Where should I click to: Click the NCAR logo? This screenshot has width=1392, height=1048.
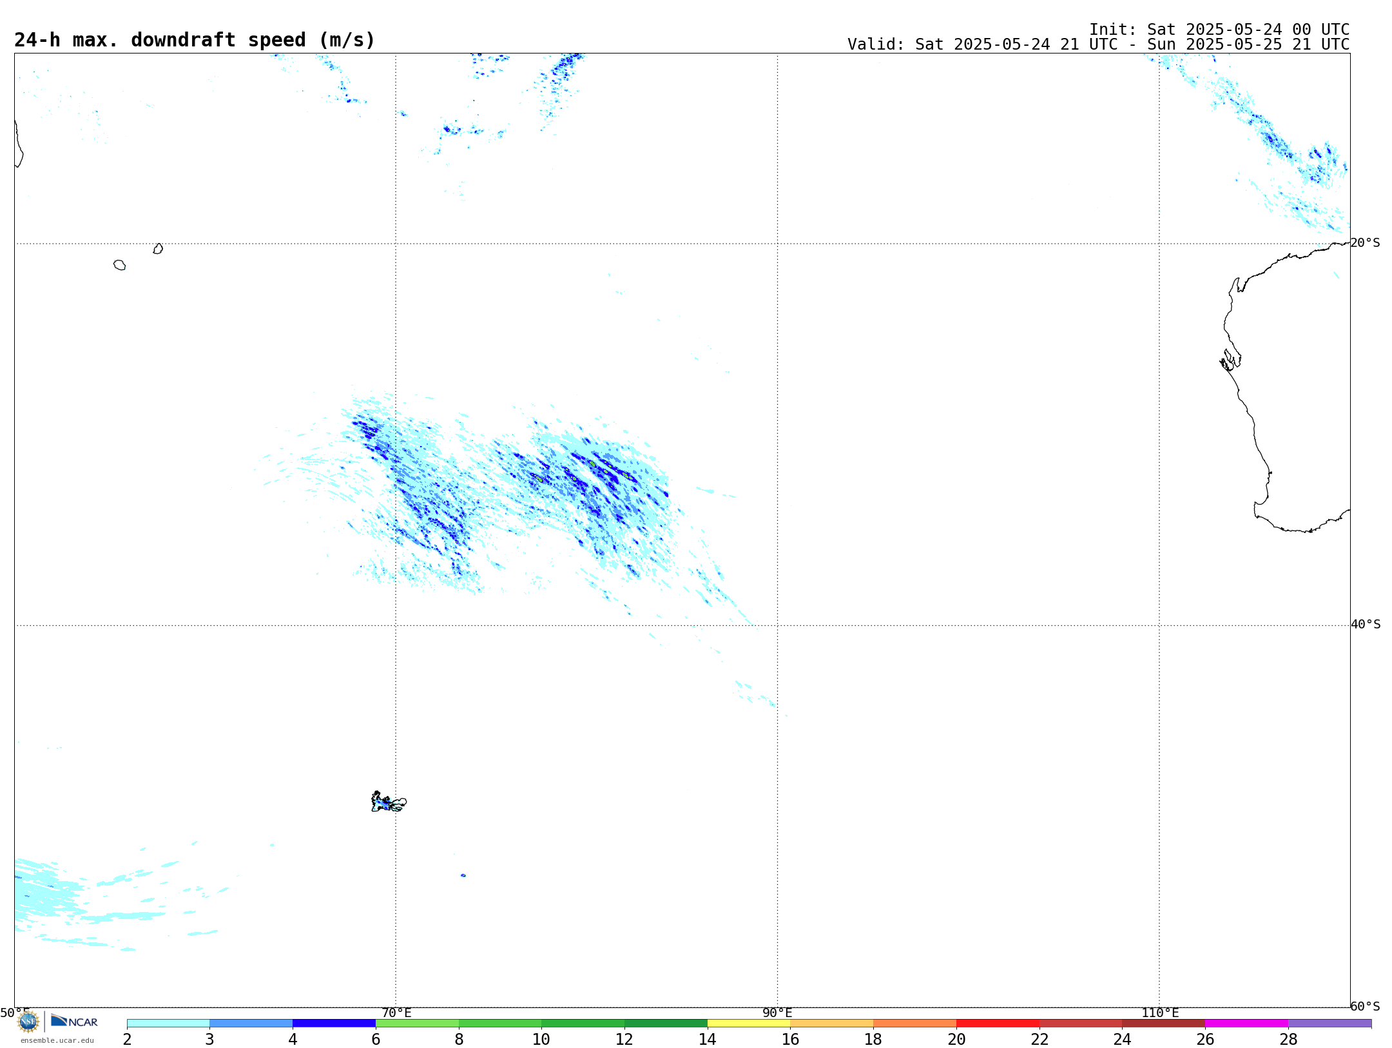coord(74,1021)
